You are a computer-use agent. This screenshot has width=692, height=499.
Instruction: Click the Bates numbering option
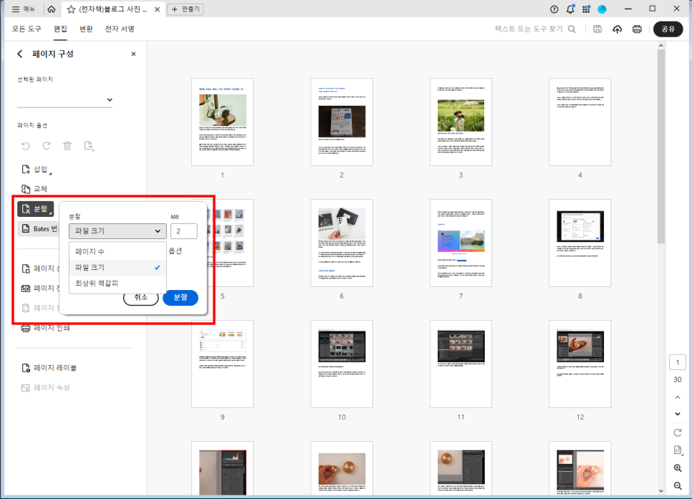(40, 228)
